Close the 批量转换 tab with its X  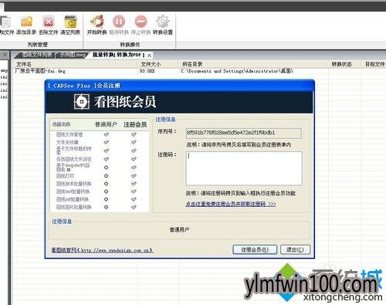pyautogui.click(x=149, y=55)
